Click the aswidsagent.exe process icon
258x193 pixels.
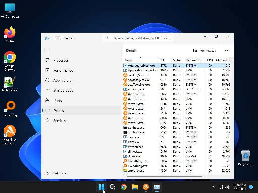[125, 80]
